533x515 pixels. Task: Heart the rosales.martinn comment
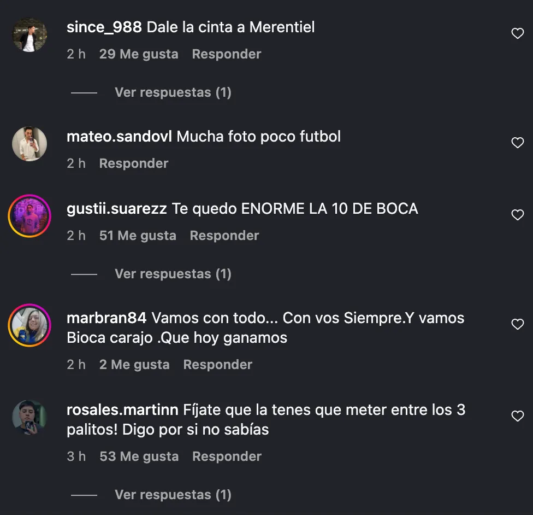(517, 416)
